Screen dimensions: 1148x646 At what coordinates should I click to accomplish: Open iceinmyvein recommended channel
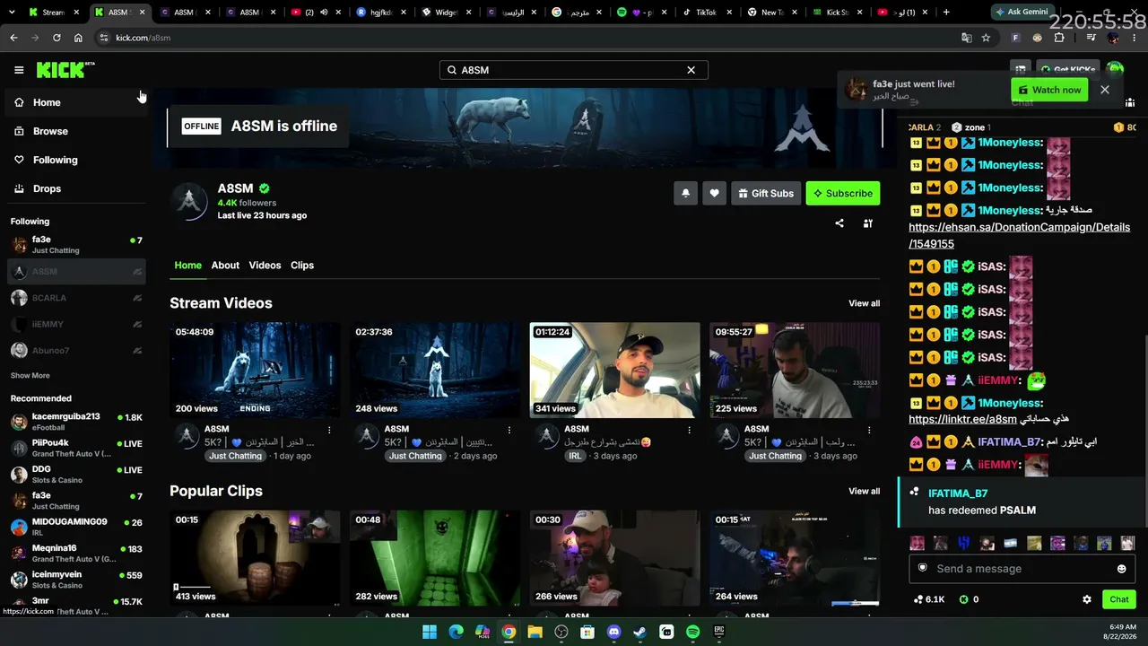click(x=75, y=580)
